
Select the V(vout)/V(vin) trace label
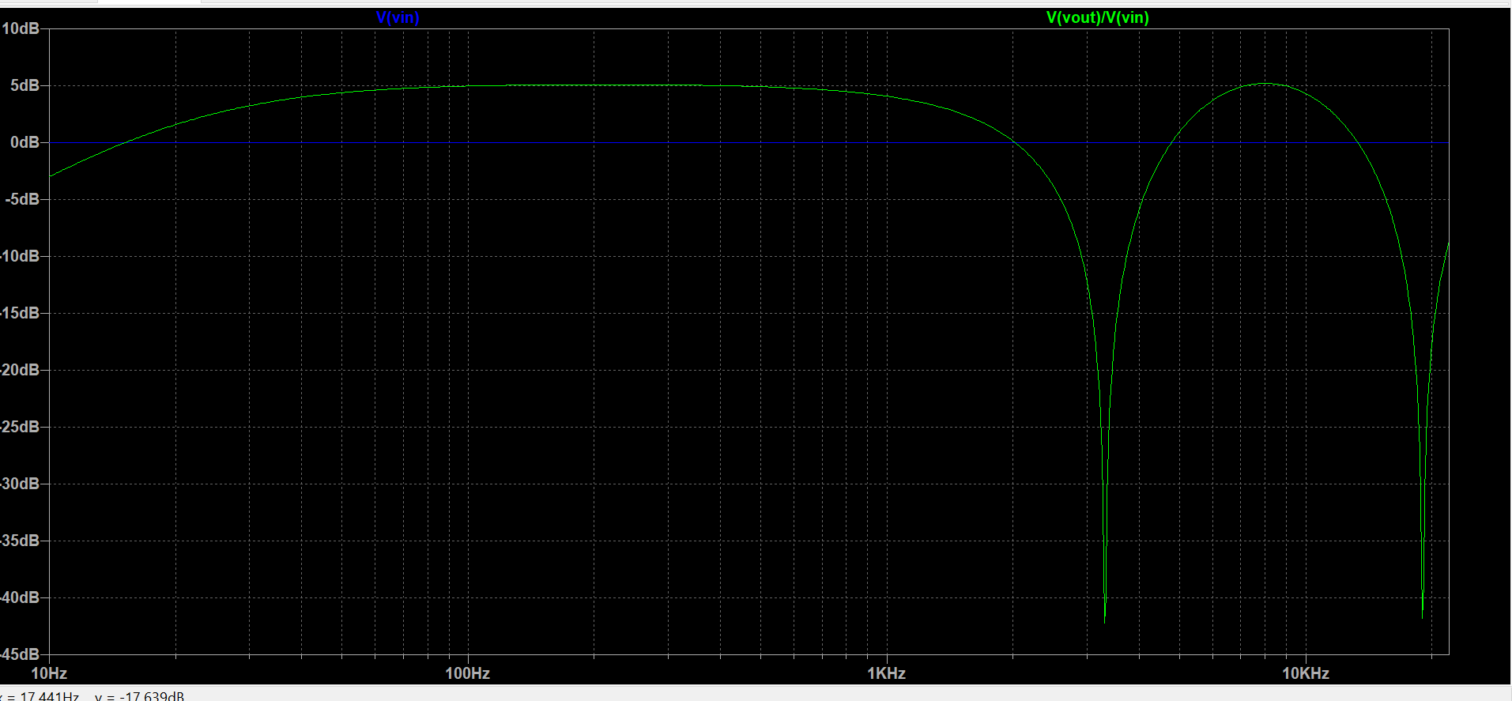click(x=1097, y=17)
